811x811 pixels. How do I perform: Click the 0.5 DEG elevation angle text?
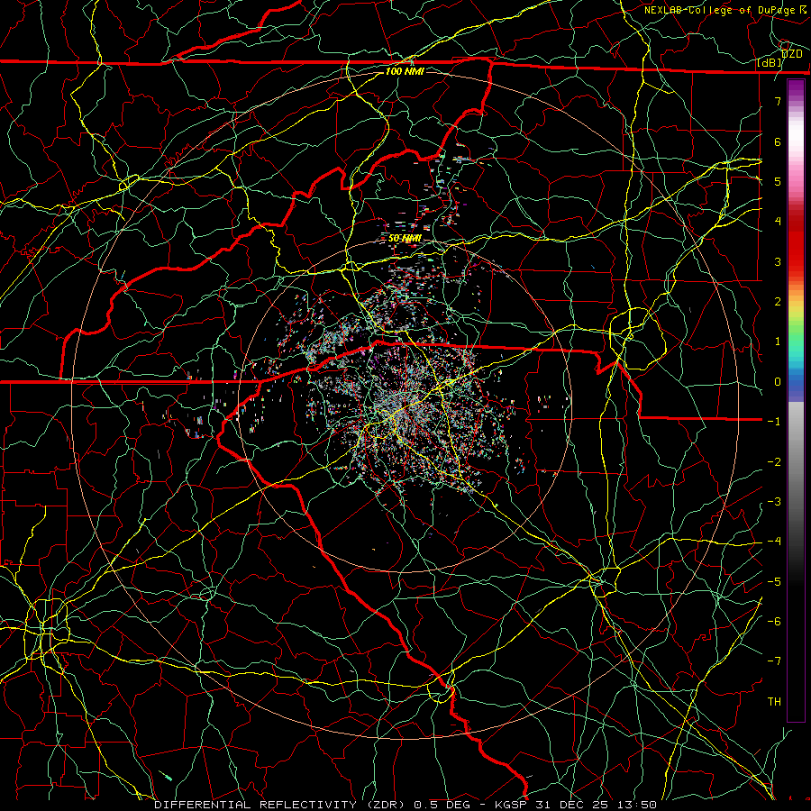(x=442, y=805)
